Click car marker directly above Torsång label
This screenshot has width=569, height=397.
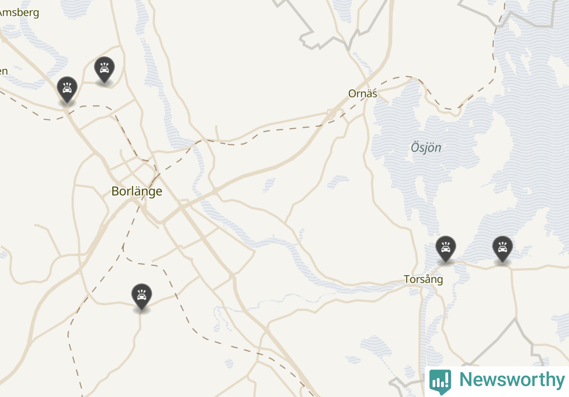445,249
